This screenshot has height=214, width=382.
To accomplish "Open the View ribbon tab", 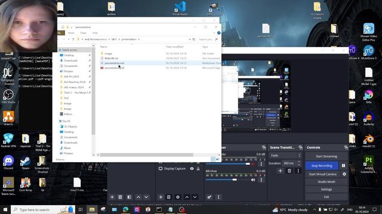I will coord(95,33).
